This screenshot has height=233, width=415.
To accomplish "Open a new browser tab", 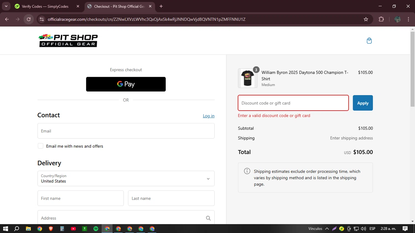I will click(161, 6).
